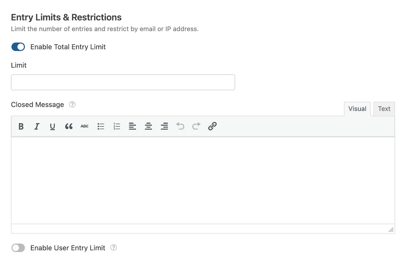
Task: Apply bold formatting in Closed Message editor
Action: click(21, 126)
